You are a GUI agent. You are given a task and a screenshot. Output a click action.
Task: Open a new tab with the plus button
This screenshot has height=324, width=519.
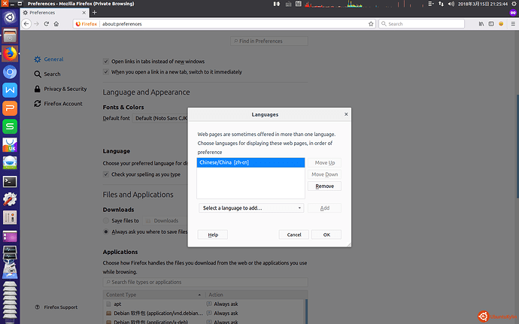coord(94,13)
